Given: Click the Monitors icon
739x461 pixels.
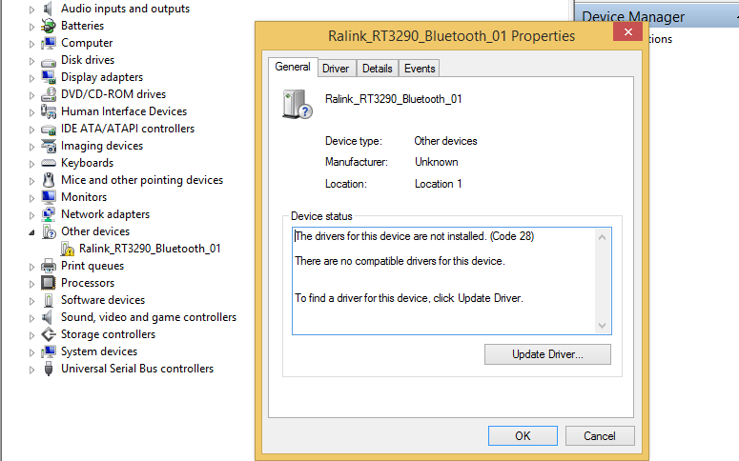Looking at the screenshot, I should [x=48, y=197].
